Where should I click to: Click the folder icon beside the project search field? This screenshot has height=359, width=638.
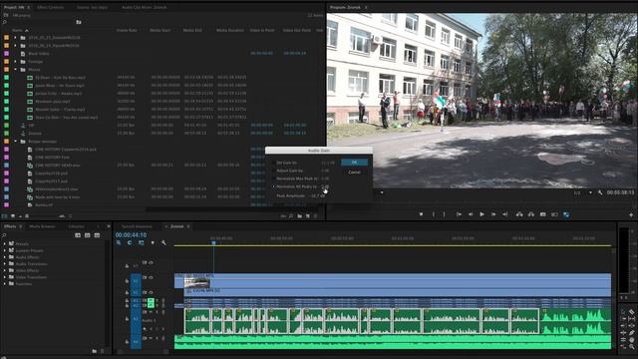pyautogui.click(x=79, y=22)
